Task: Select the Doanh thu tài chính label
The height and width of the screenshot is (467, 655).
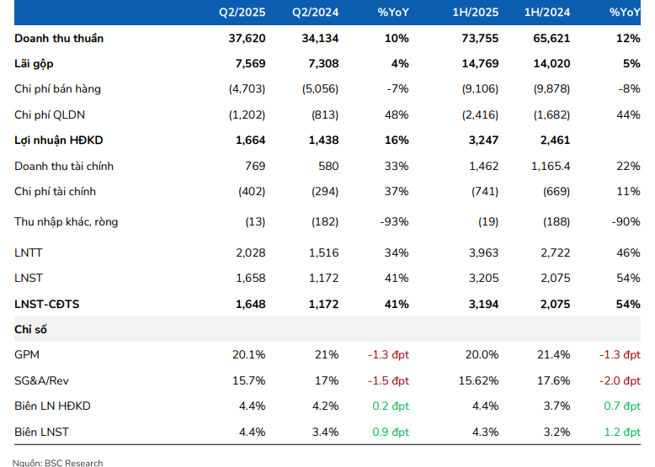Action: [x=64, y=167]
